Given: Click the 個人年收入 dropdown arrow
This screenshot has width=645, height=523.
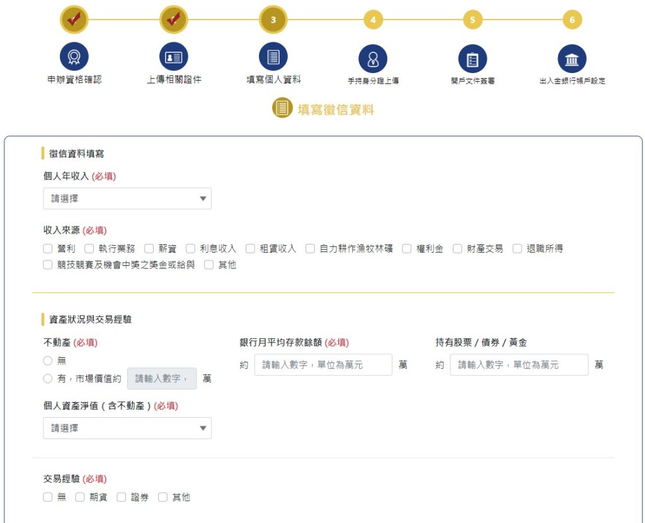Looking at the screenshot, I should point(203,198).
